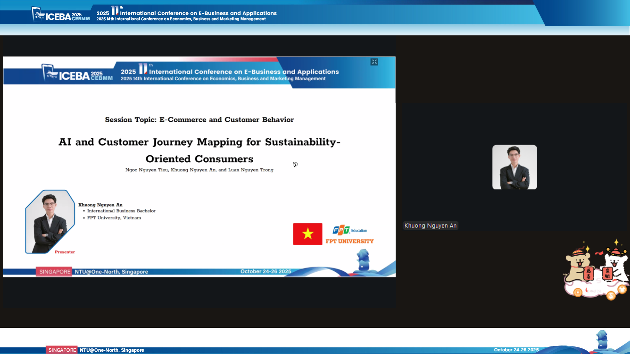Click the Khuong Nguyen An participant name label
The image size is (630, 354).
[430, 226]
